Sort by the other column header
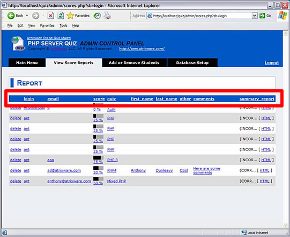The height and width of the screenshot is (237, 290). (x=185, y=99)
